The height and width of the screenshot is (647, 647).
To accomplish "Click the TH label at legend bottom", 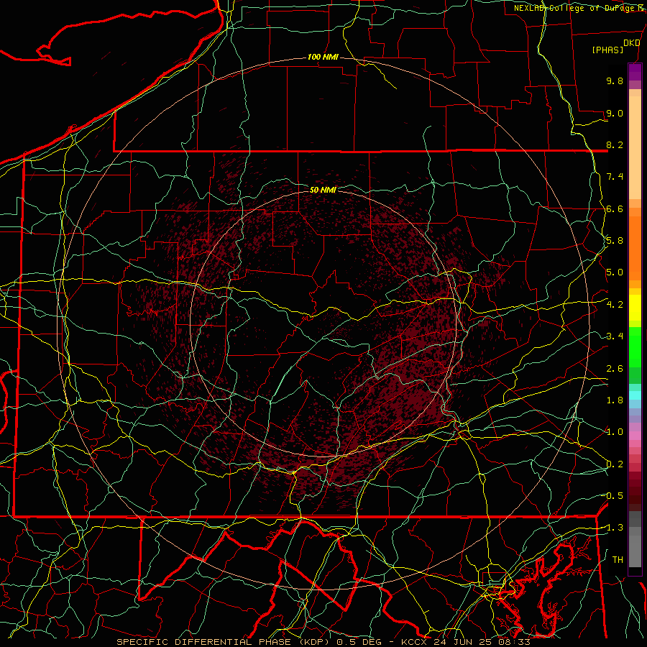I will [618, 560].
